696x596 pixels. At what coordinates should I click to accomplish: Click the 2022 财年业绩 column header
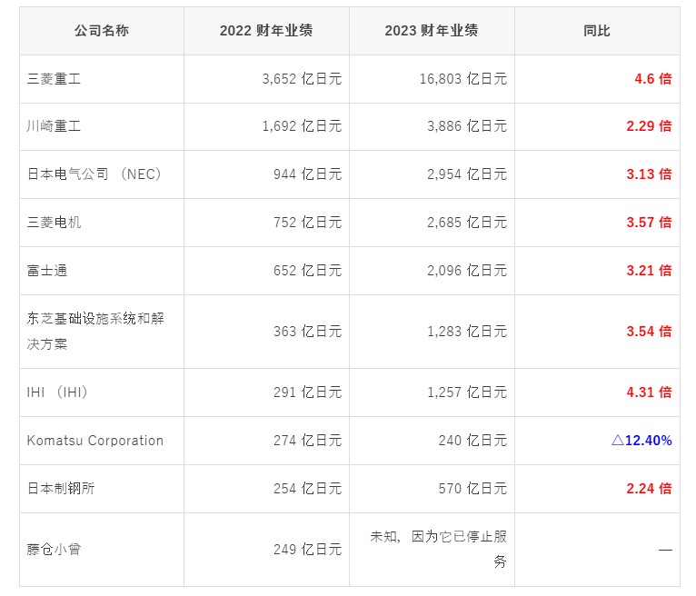(267, 31)
